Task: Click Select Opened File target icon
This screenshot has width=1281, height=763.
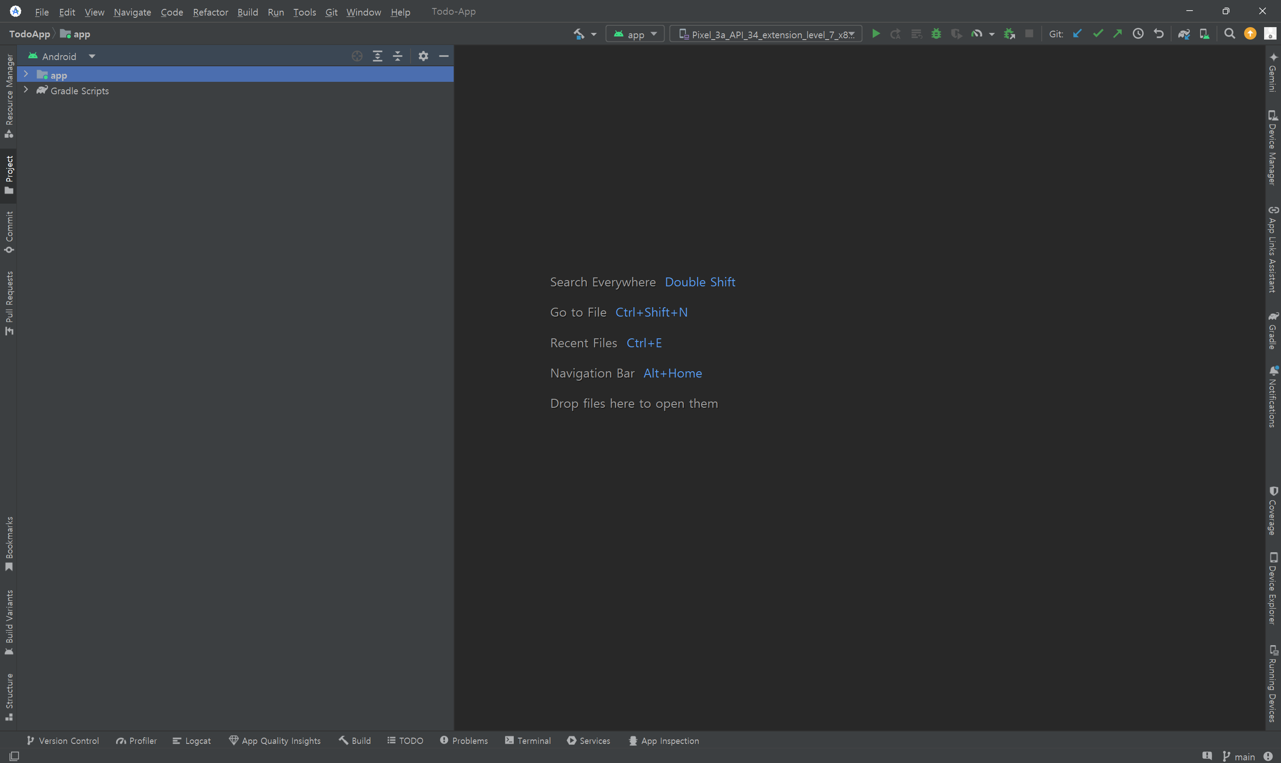Action: click(357, 56)
